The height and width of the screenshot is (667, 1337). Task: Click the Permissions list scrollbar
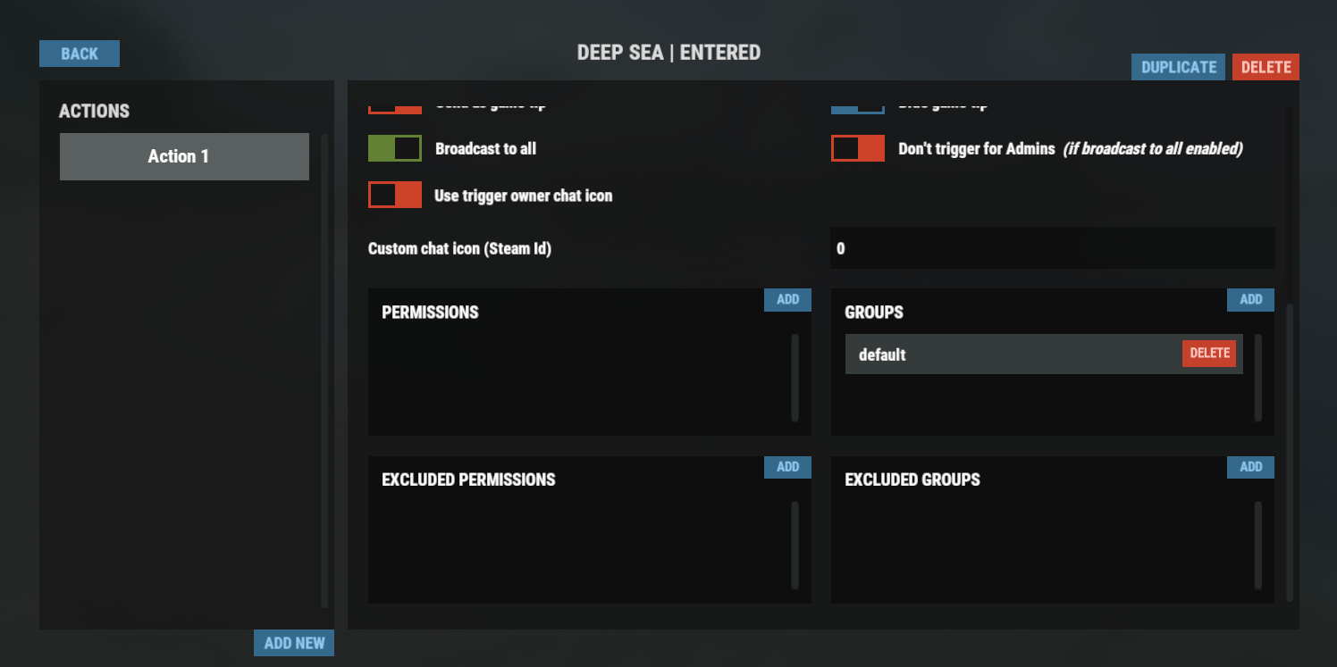(x=795, y=378)
